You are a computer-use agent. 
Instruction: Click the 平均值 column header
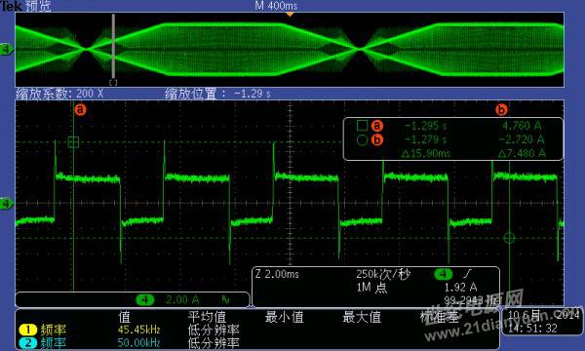pos(207,317)
